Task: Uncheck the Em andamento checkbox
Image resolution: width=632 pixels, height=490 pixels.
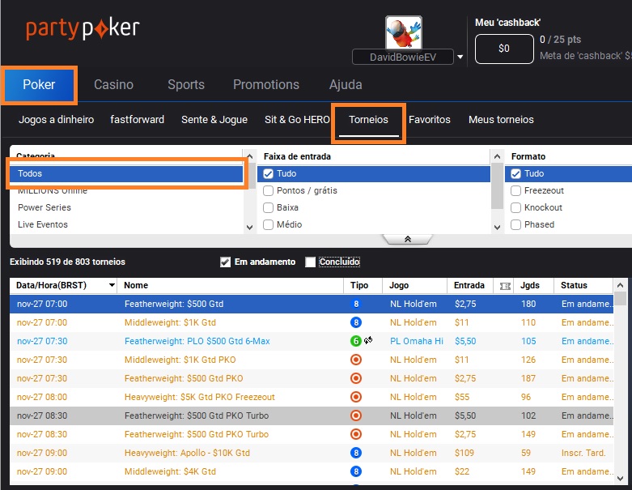Action: coord(225,262)
